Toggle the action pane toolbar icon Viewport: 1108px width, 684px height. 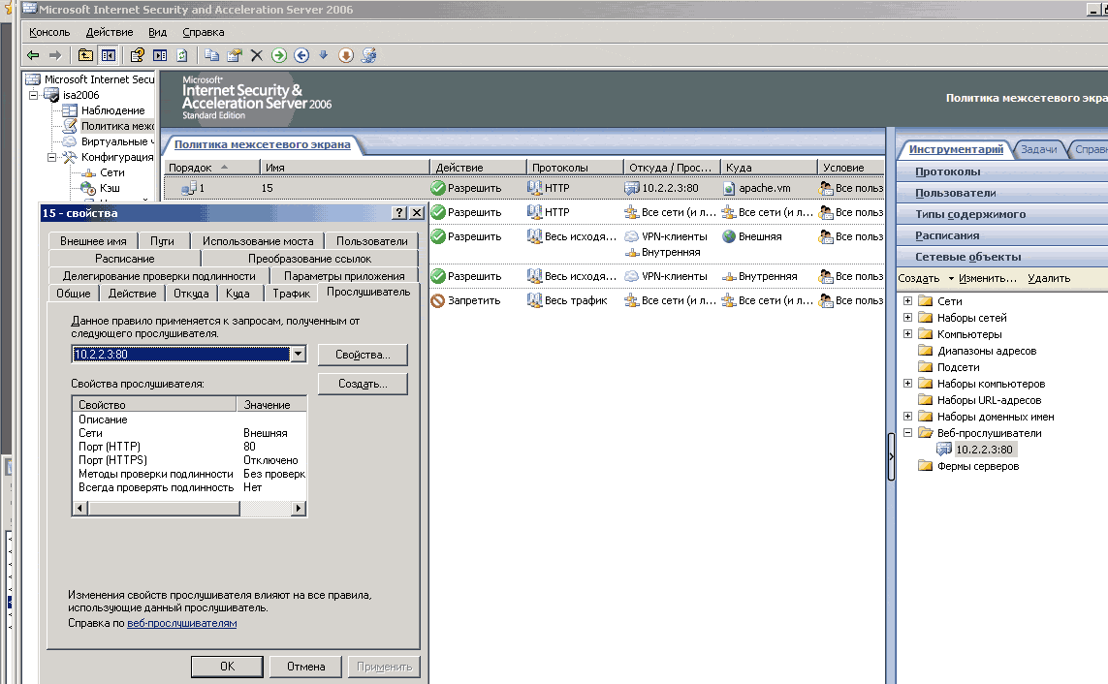pos(160,55)
